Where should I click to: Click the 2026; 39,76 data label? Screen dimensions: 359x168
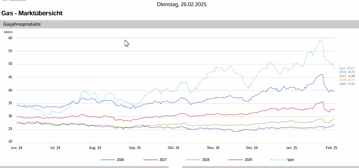347,72
